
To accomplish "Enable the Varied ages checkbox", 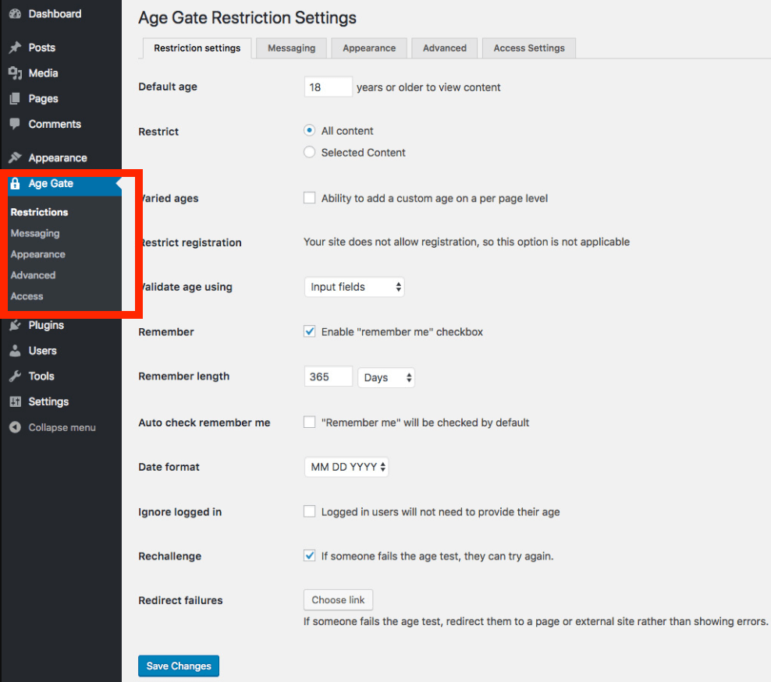I will click(310, 198).
